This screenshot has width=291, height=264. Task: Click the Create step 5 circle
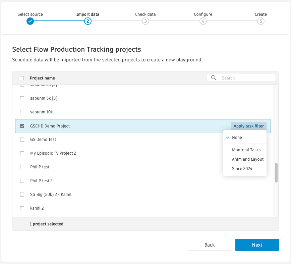click(x=260, y=21)
